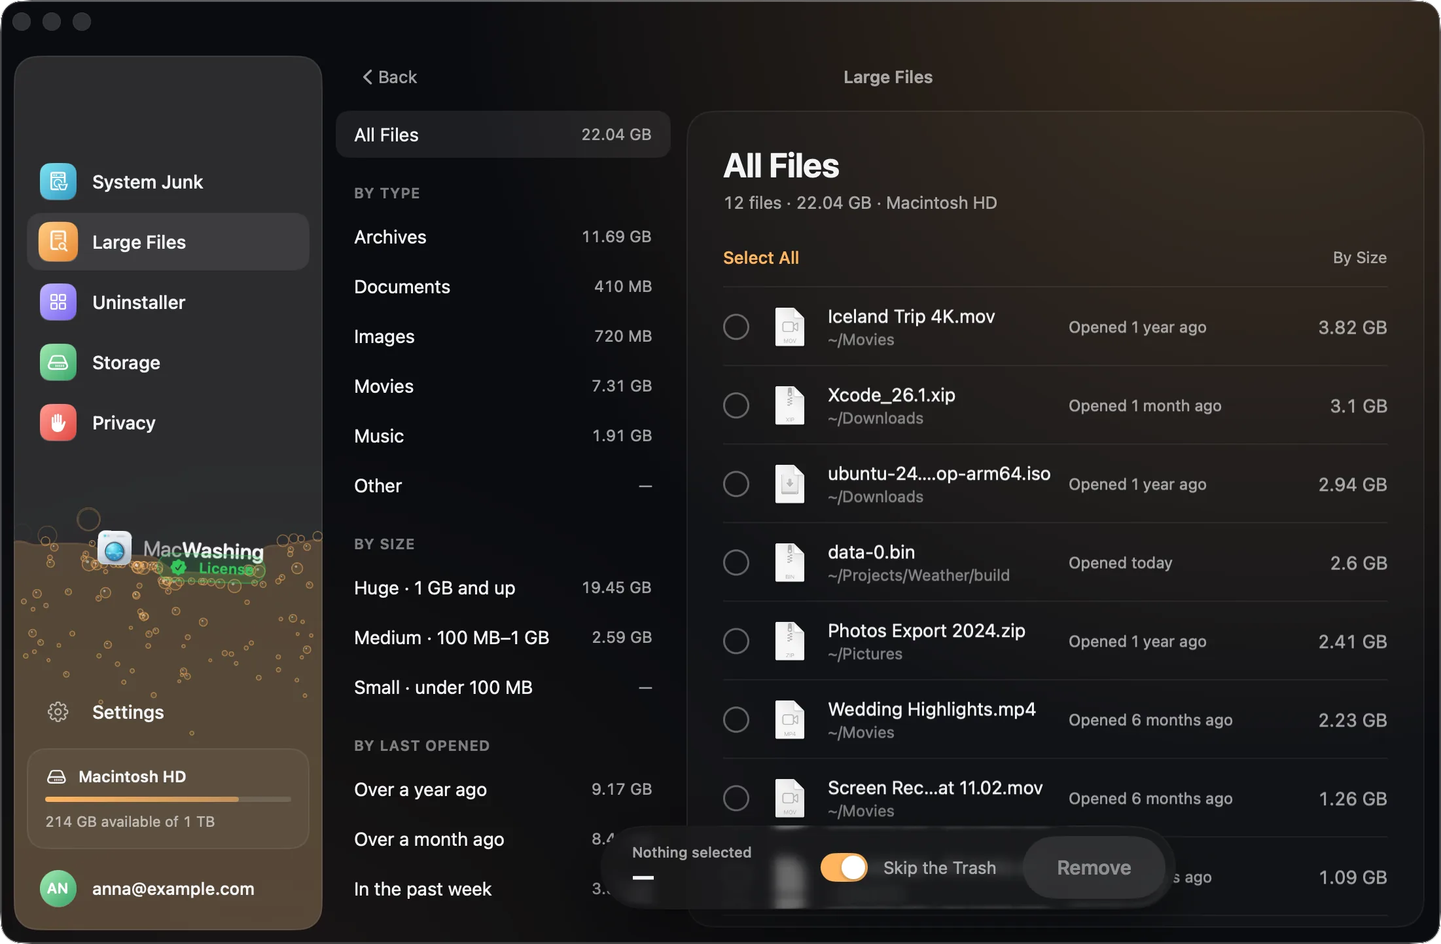The image size is (1441, 944).
Task: Open Uninstaller module label
Action: (x=139, y=302)
